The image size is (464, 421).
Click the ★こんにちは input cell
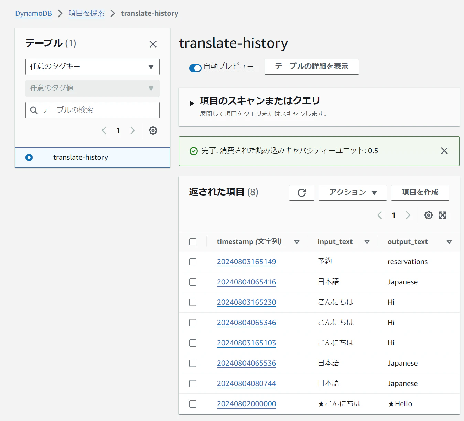click(x=339, y=403)
